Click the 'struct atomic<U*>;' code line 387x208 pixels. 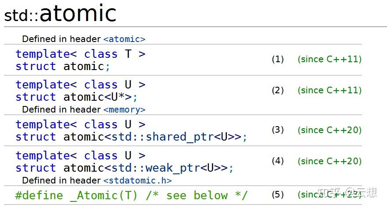(76, 97)
